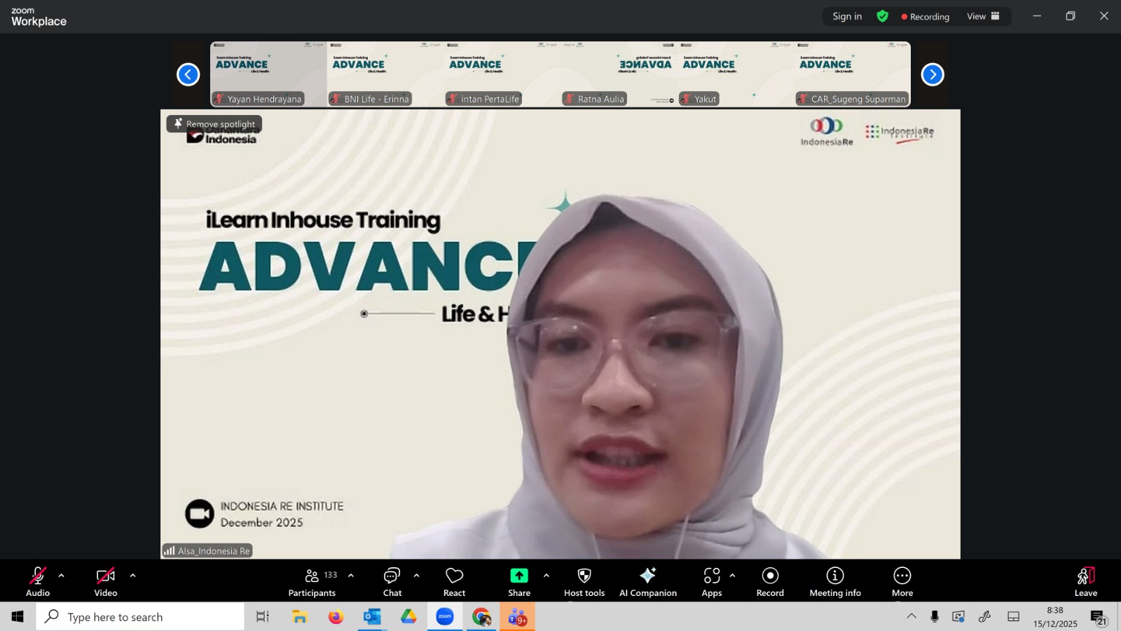Open the Chat panel

click(x=392, y=582)
